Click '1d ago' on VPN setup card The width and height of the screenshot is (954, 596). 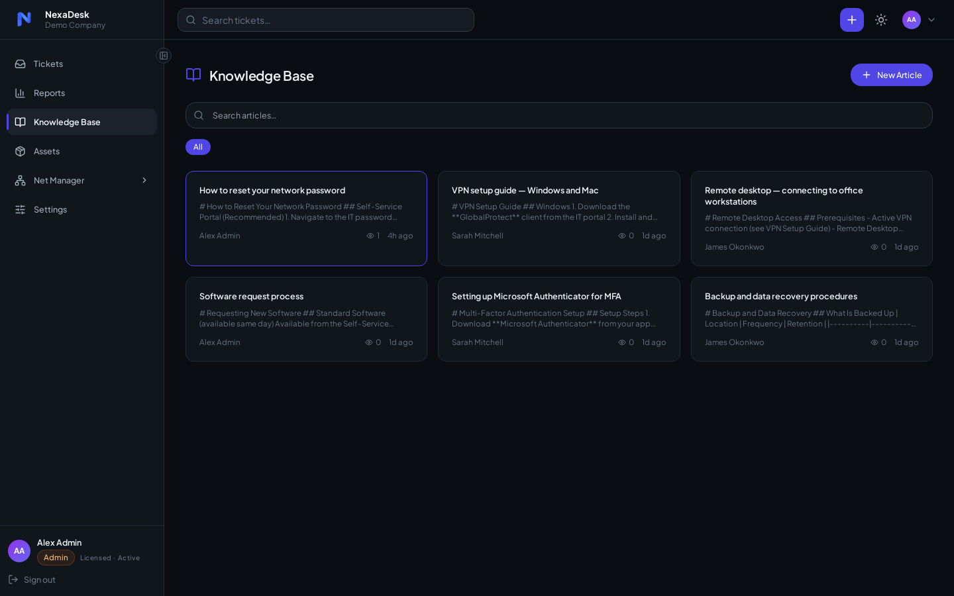654,236
